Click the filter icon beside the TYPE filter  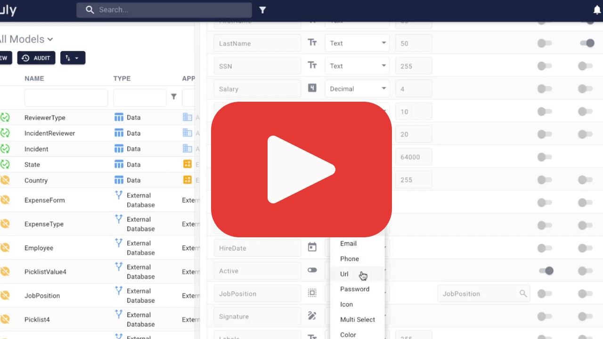coord(174,97)
